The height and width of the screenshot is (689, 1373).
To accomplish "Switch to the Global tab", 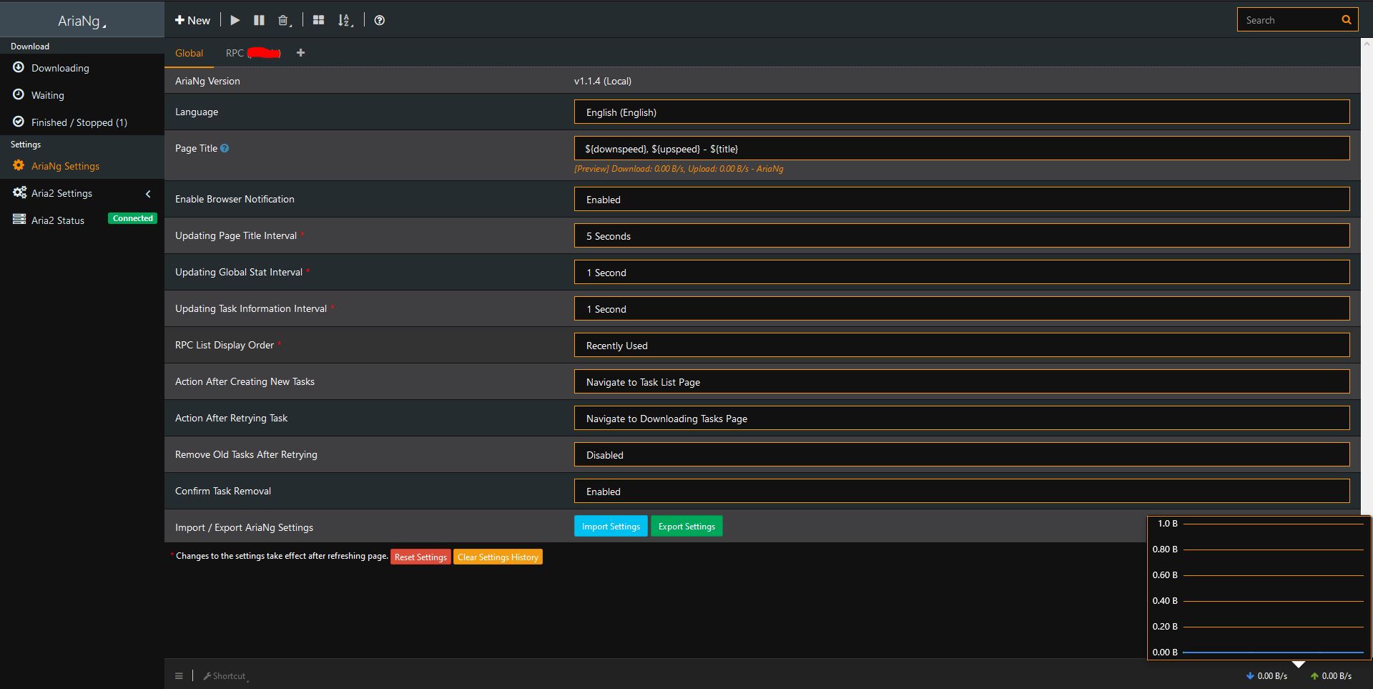I will click(x=189, y=53).
